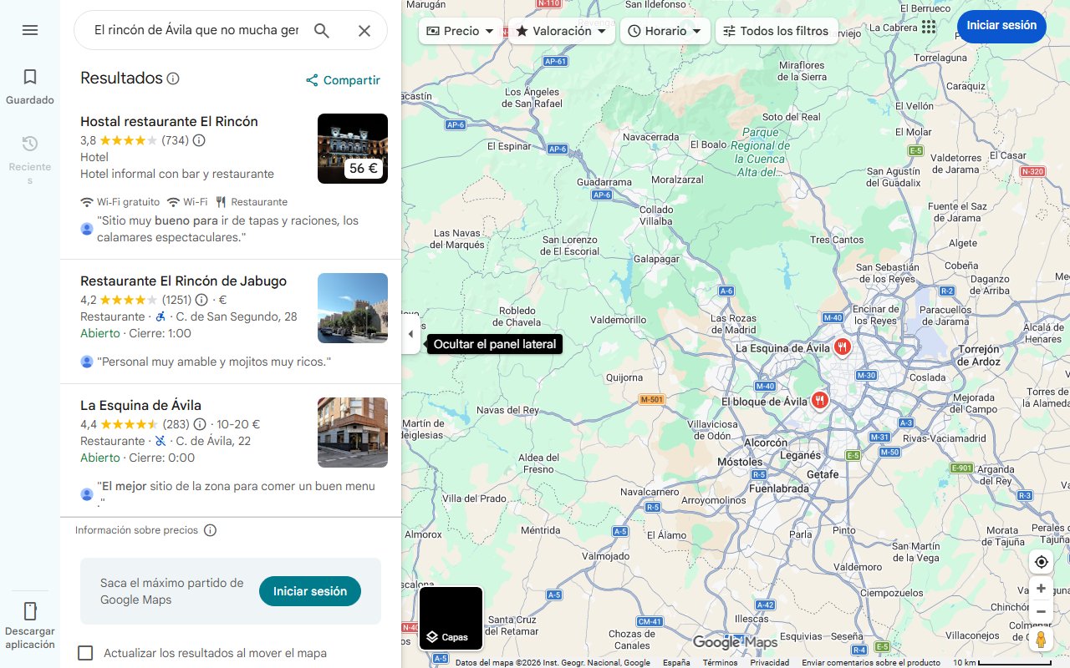Zoom in using the plus control
This screenshot has height=668, width=1070.
(x=1041, y=588)
